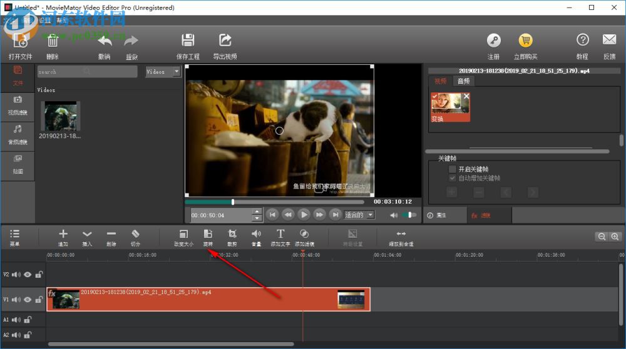Image resolution: width=626 pixels, height=349 pixels.
Task: Mute audio track A1 speaker
Action: [16, 320]
